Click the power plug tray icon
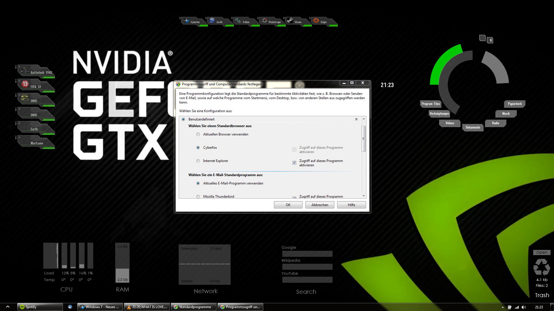The image size is (554, 311). (510, 307)
